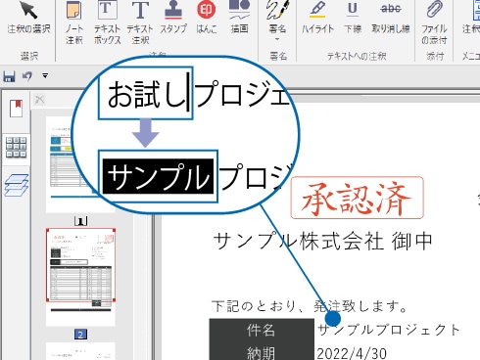Choose the テキストボックス tool
Viewport: 480px width, 360px height.
coord(108,22)
